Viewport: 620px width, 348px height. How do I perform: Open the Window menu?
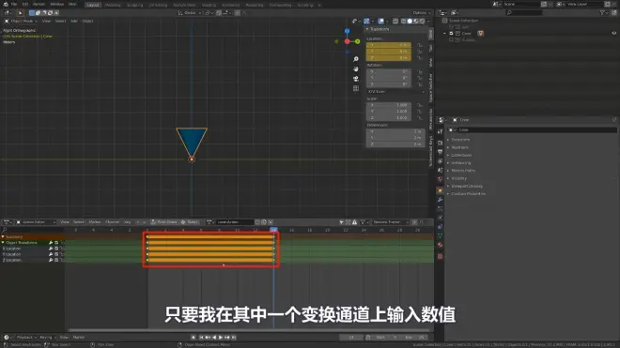(x=57, y=5)
